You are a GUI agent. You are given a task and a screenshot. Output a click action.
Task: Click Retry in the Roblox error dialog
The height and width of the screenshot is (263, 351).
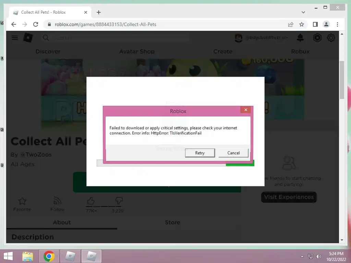coord(200,153)
